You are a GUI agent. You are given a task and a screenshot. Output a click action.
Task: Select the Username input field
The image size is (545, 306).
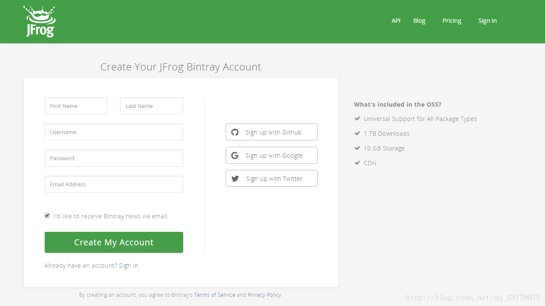pos(114,132)
